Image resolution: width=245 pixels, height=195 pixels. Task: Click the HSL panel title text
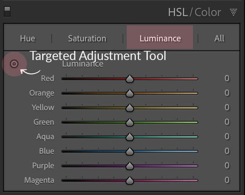178,12
